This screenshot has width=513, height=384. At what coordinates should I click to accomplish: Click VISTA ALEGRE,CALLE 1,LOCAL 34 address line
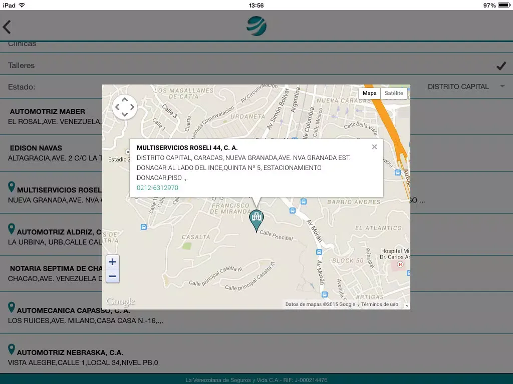(x=83, y=362)
